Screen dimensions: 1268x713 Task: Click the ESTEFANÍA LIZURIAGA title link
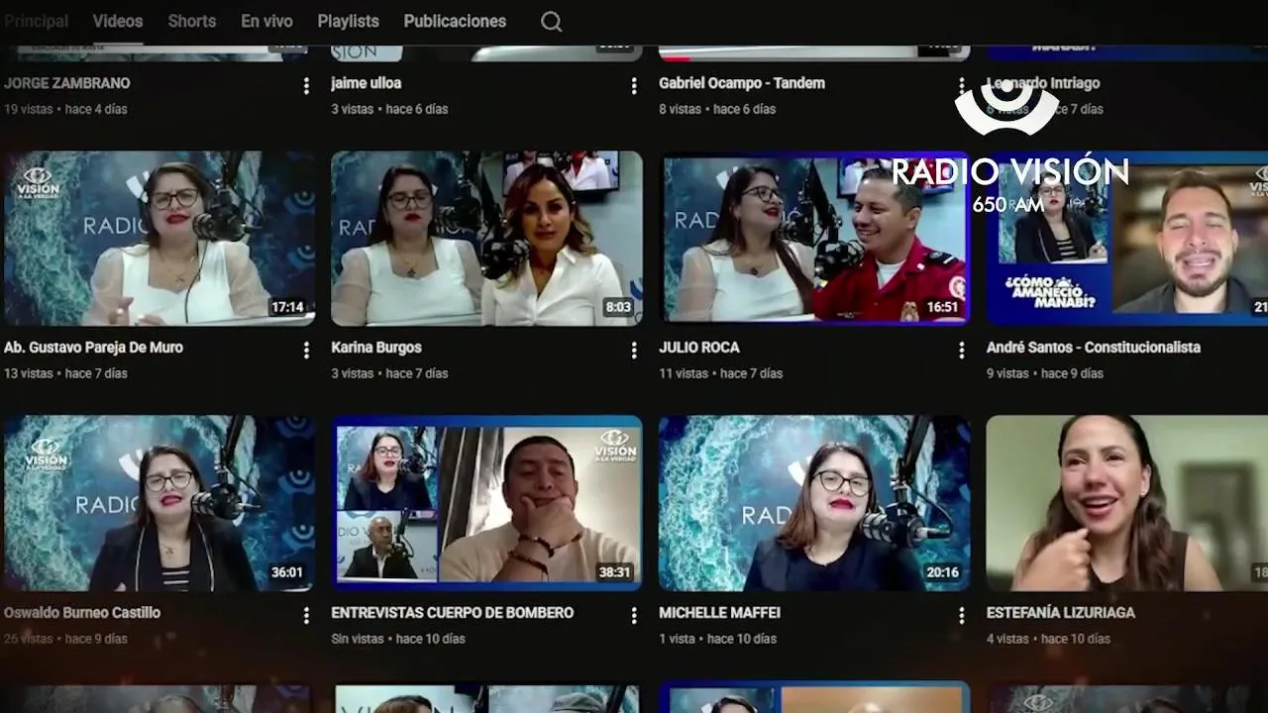(1061, 613)
